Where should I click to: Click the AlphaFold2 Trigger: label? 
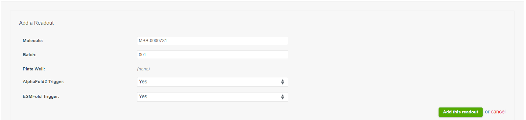(43, 82)
